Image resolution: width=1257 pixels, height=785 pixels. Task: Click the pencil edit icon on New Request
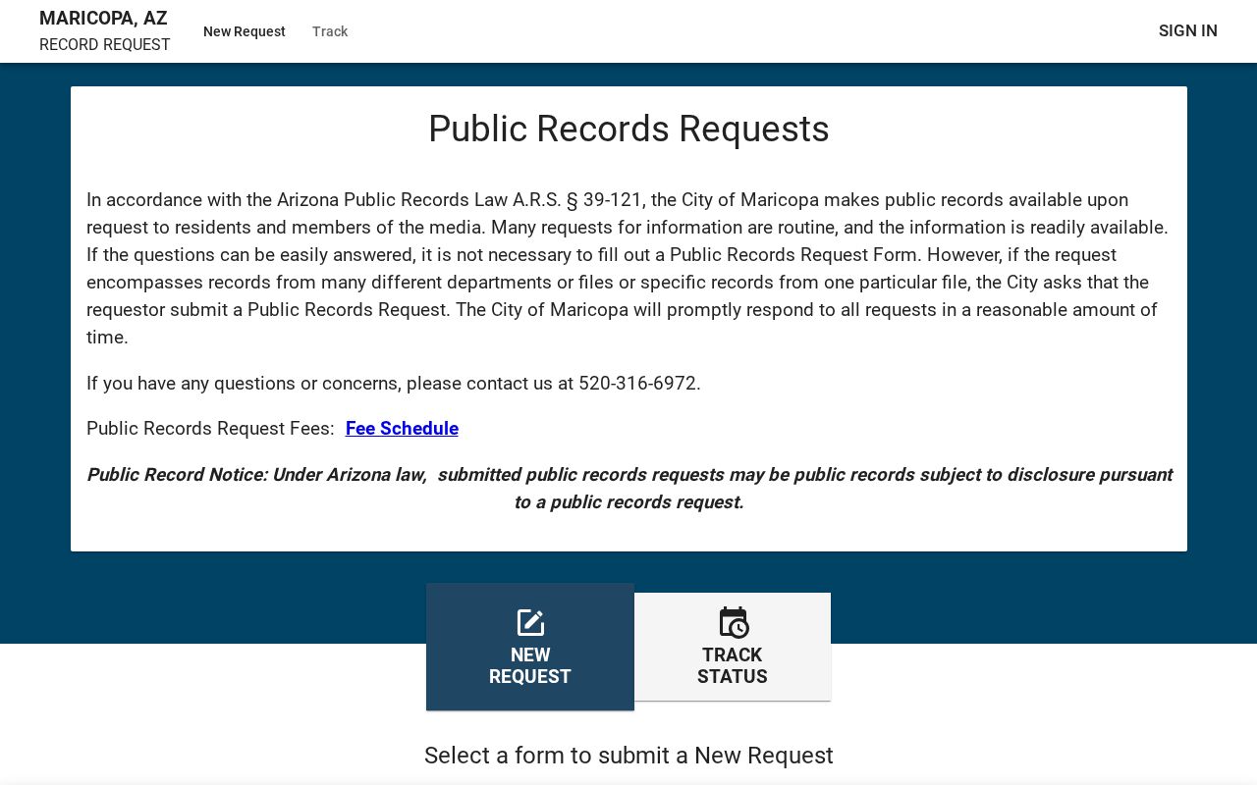click(530, 623)
